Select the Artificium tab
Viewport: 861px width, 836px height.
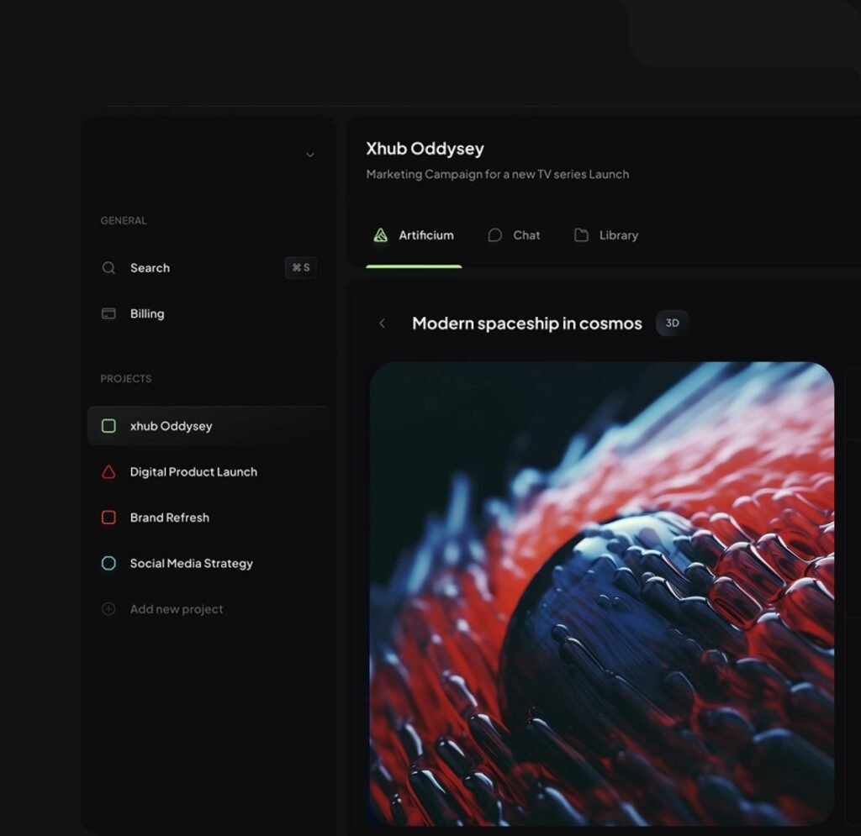413,235
